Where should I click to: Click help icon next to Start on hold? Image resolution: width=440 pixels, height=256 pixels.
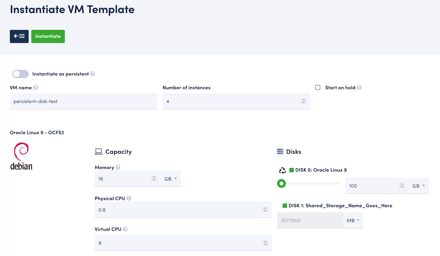tap(359, 88)
